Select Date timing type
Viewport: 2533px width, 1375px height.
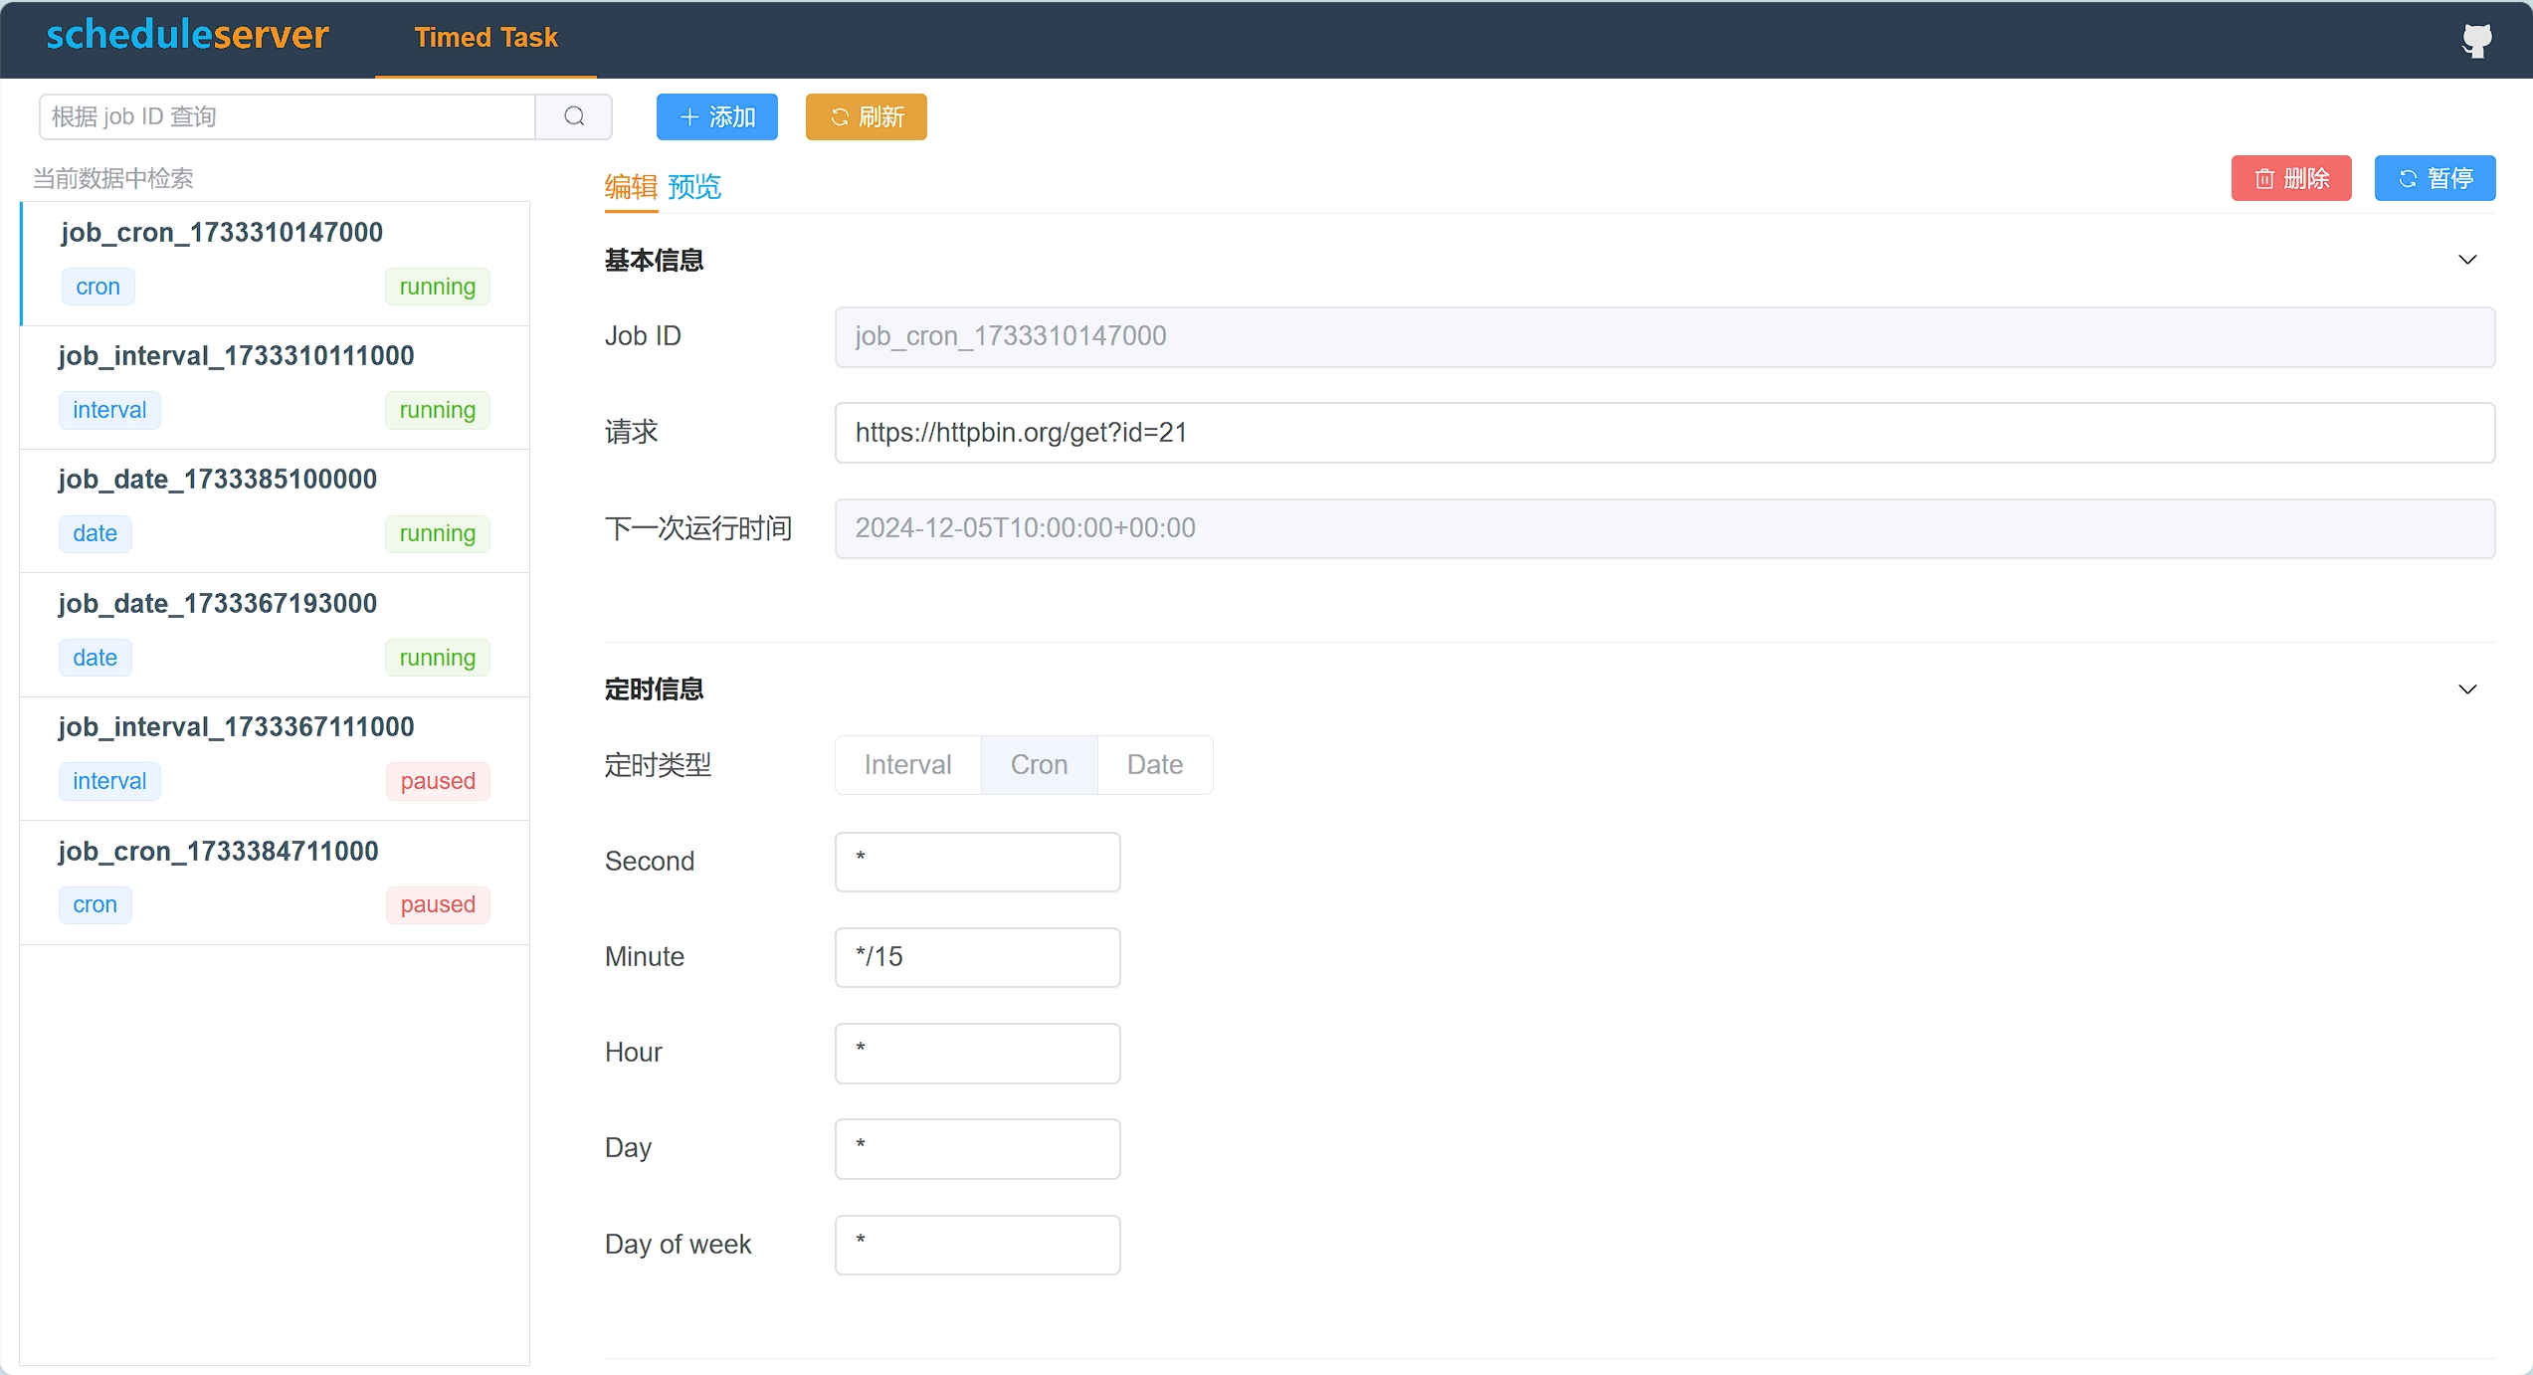(1154, 764)
